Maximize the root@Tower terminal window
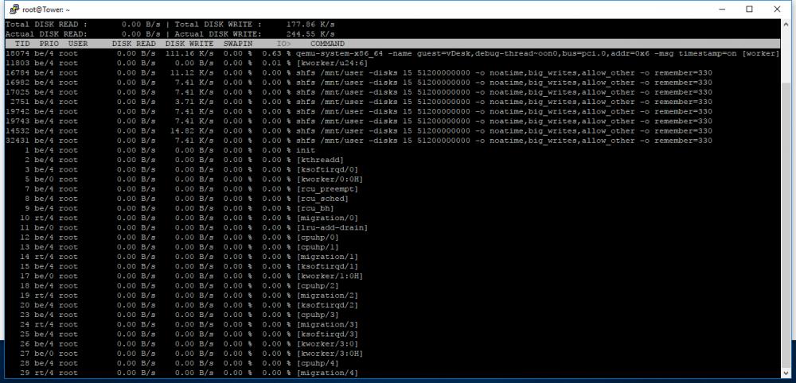The height and width of the screenshot is (383, 796). tap(749, 9)
